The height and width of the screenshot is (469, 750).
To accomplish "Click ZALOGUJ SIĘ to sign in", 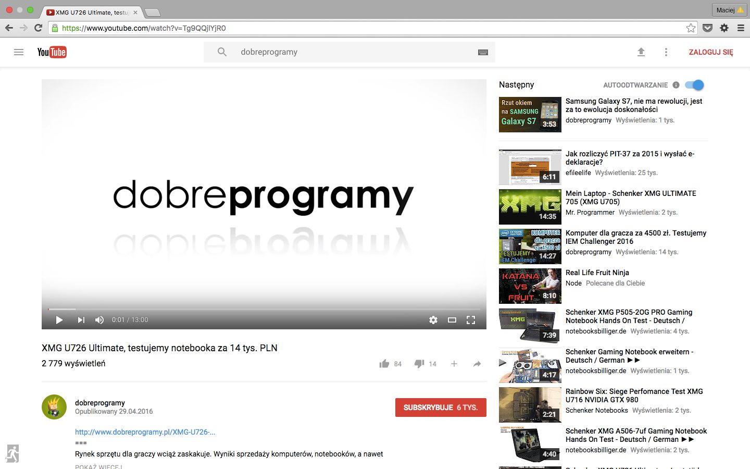I will coord(711,52).
